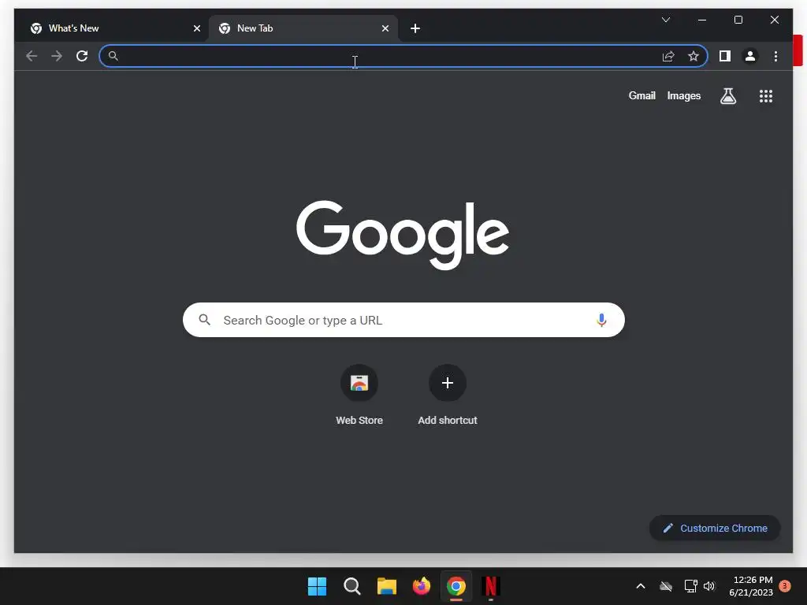Open the Chrome profile avatar menu

750,56
